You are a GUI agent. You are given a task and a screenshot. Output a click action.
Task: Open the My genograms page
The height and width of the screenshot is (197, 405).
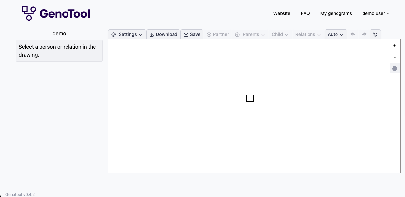(336, 13)
